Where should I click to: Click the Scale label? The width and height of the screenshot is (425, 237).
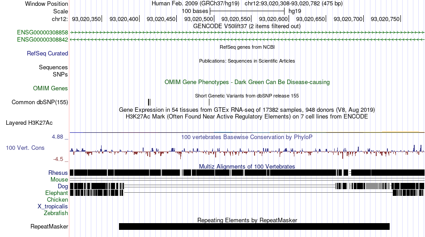pyautogui.click(x=61, y=11)
